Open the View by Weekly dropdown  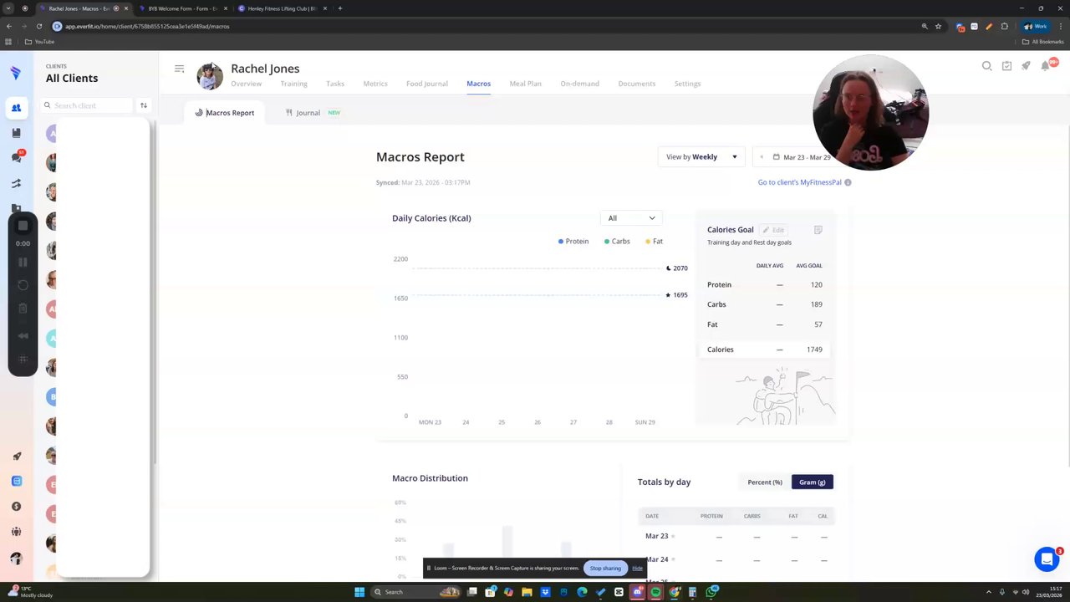coord(701,157)
